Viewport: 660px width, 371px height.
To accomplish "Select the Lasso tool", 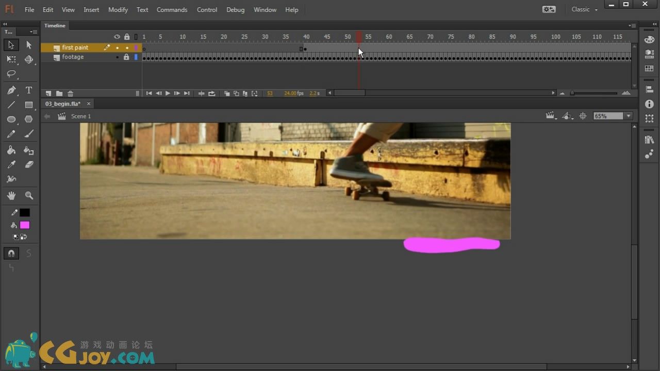I will tap(11, 74).
